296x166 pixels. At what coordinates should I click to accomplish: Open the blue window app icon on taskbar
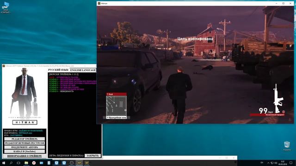(x=41, y=163)
